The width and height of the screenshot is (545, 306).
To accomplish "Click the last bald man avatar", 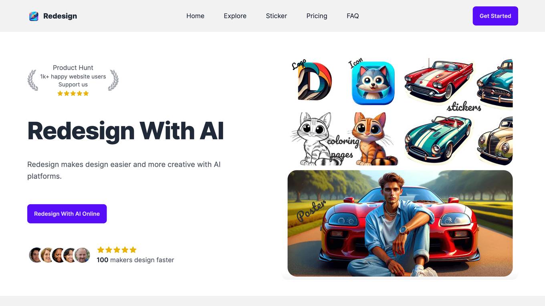I will 83,255.
